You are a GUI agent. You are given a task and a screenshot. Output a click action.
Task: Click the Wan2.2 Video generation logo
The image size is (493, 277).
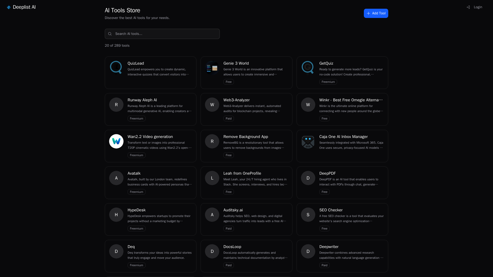pyautogui.click(x=116, y=141)
